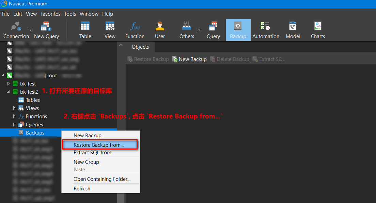This screenshot has height=203, width=376.
Task: Open the File menu
Action: (5, 14)
